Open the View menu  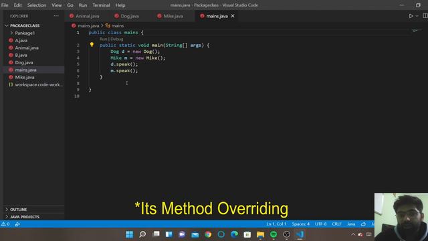(56, 5)
